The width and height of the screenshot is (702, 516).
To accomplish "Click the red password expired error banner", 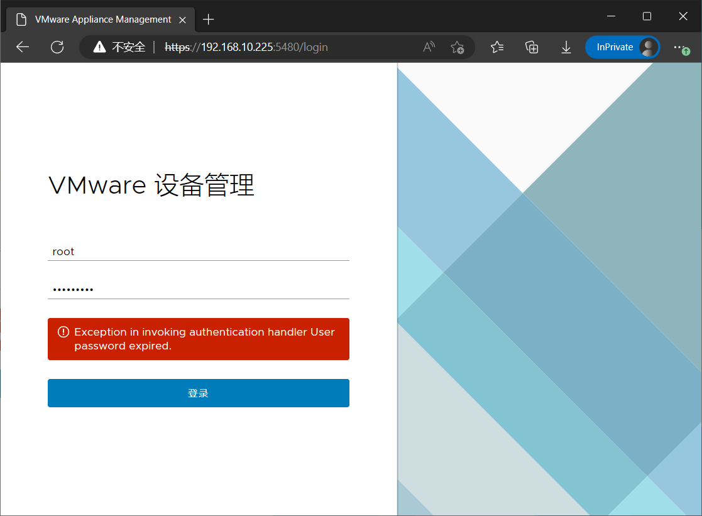I will (x=199, y=339).
